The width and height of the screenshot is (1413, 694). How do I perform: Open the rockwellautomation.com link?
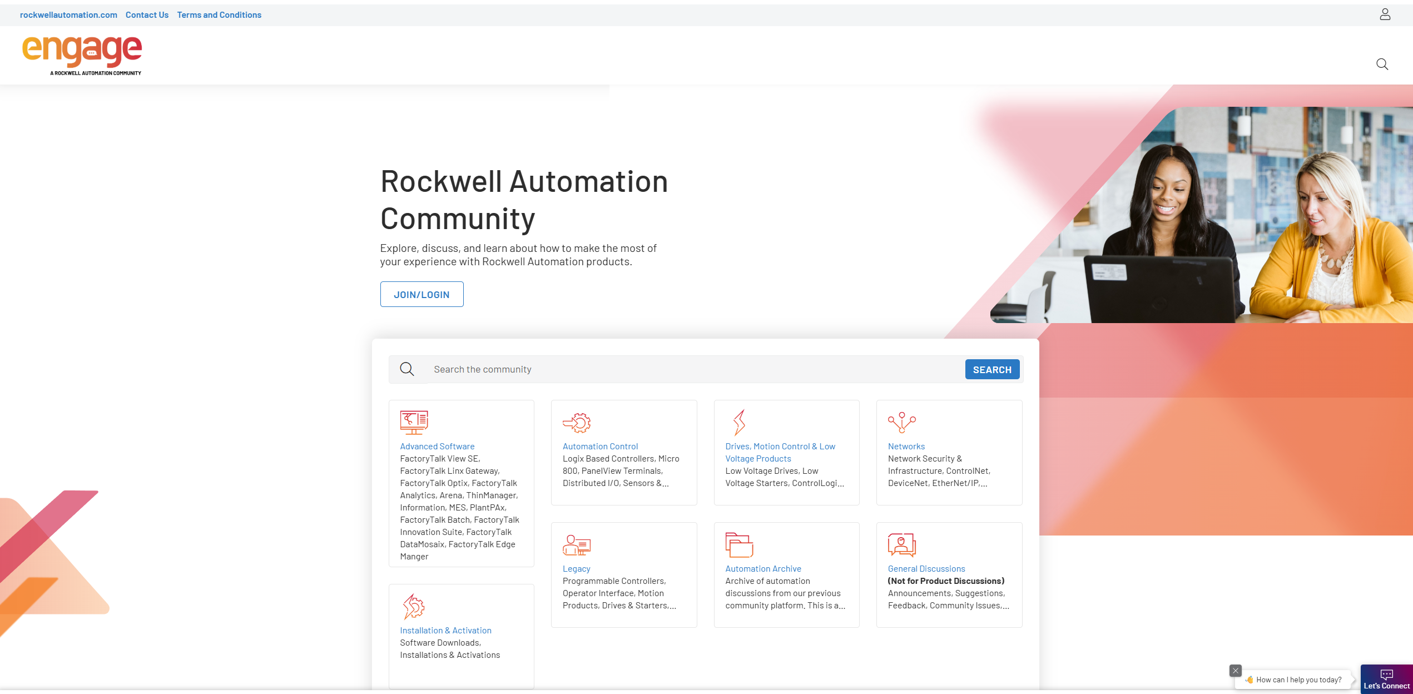(68, 15)
